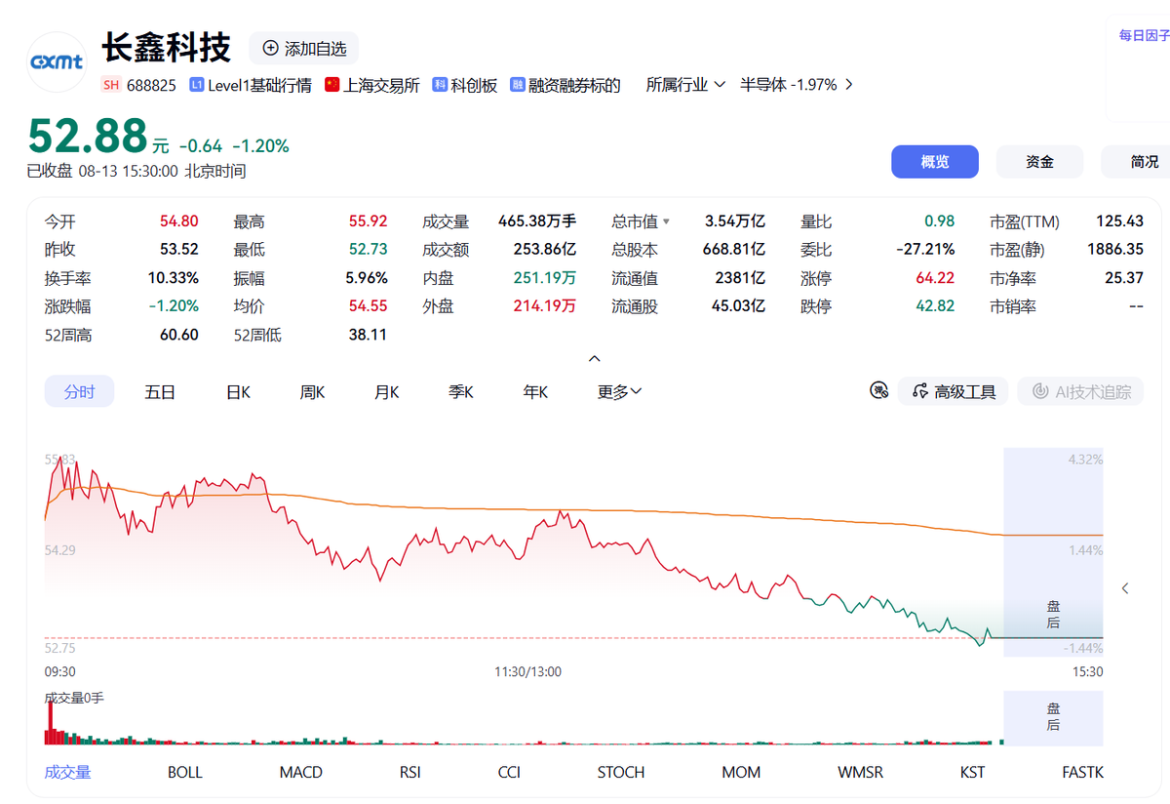Screen dimensions: 1170x804
Task: Switch to the 资金 tab
Action: (x=1039, y=162)
